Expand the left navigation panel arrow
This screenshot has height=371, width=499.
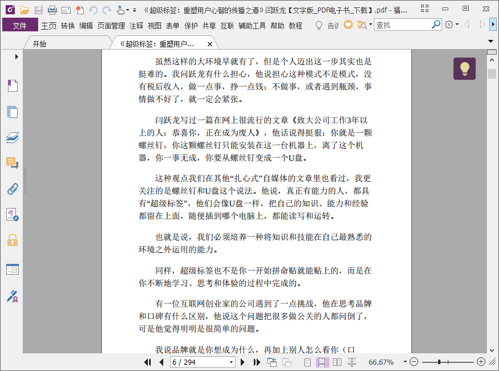[17, 57]
